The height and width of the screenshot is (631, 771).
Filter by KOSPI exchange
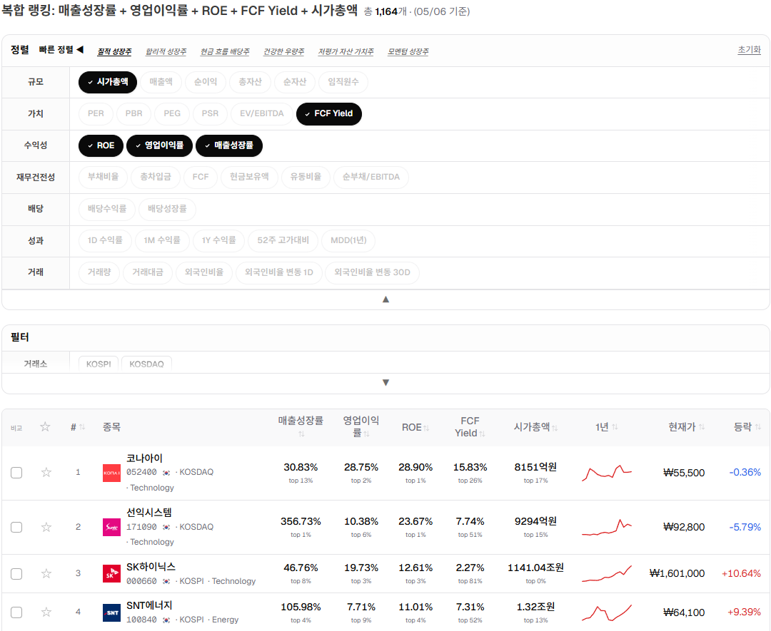[x=99, y=364]
